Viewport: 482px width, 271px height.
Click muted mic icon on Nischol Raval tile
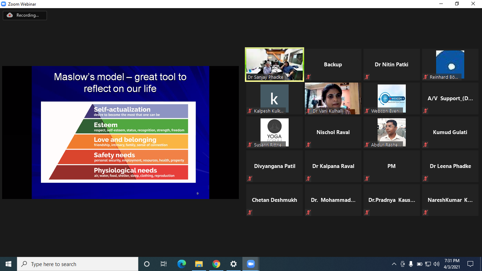tap(309, 145)
